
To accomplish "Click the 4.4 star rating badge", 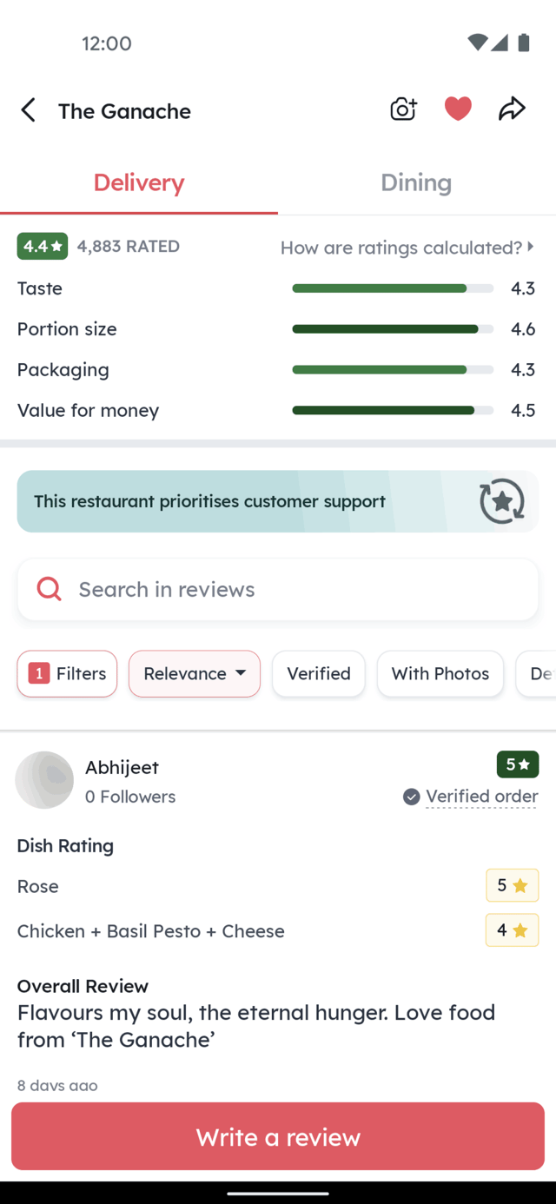I will [x=43, y=246].
